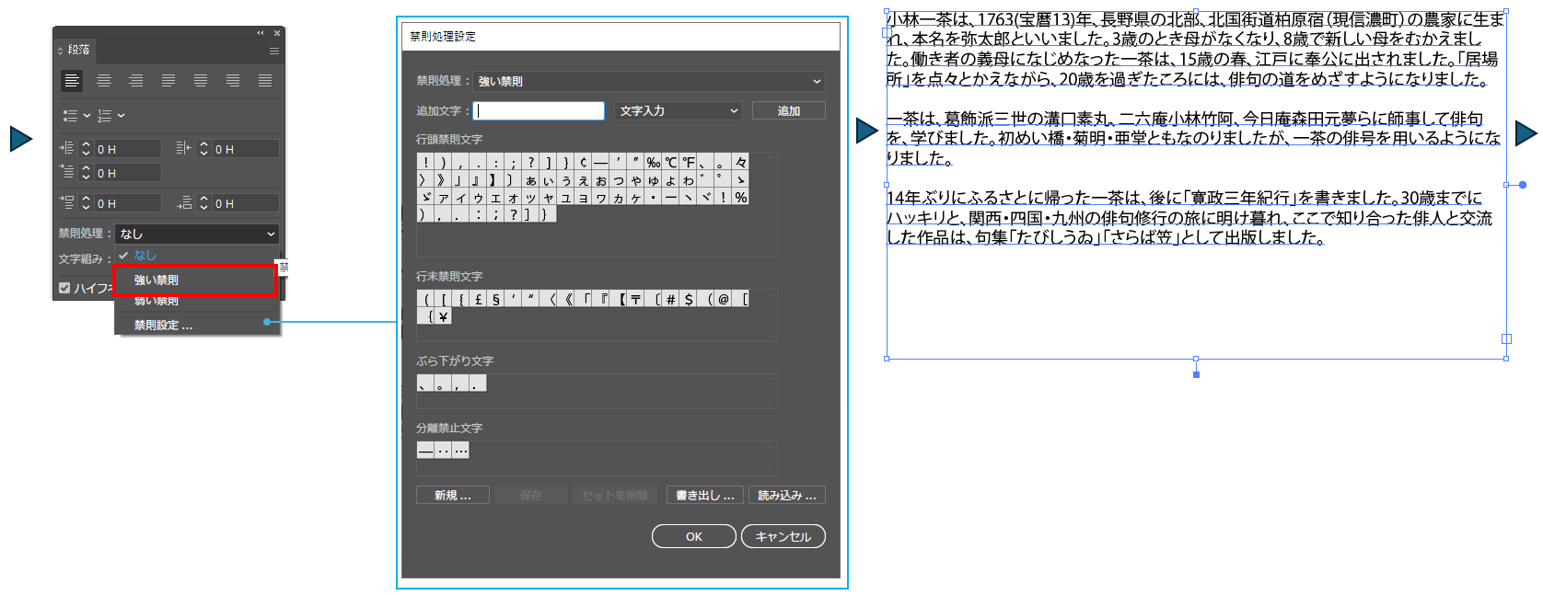
Task: Click the 追加 button
Action: [x=789, y=110]
